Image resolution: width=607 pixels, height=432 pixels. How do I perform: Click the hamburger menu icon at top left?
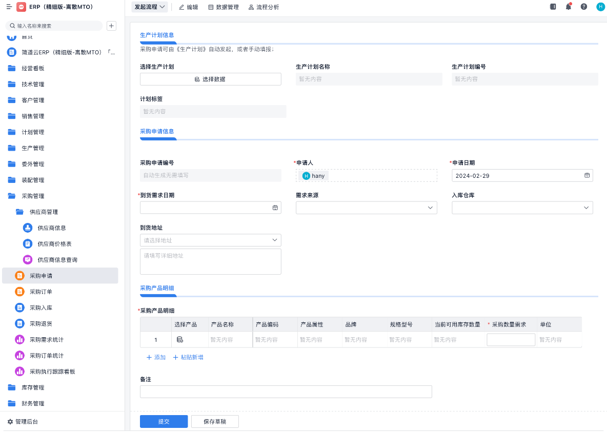tap(9, 7)
